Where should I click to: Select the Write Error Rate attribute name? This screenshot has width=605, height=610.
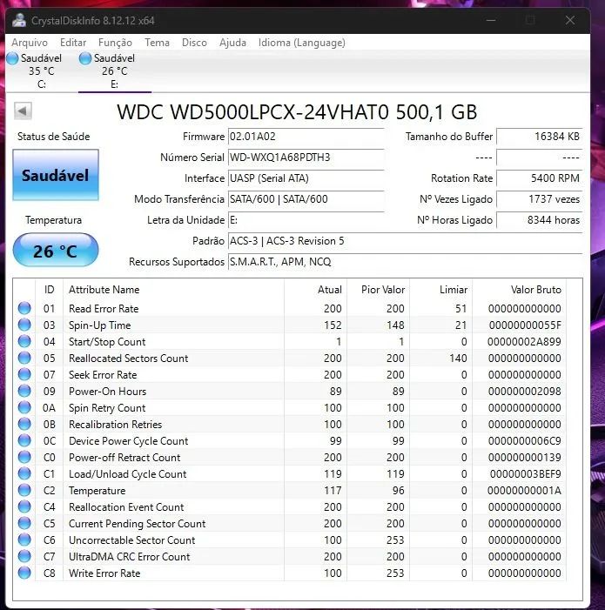[104, 573]
